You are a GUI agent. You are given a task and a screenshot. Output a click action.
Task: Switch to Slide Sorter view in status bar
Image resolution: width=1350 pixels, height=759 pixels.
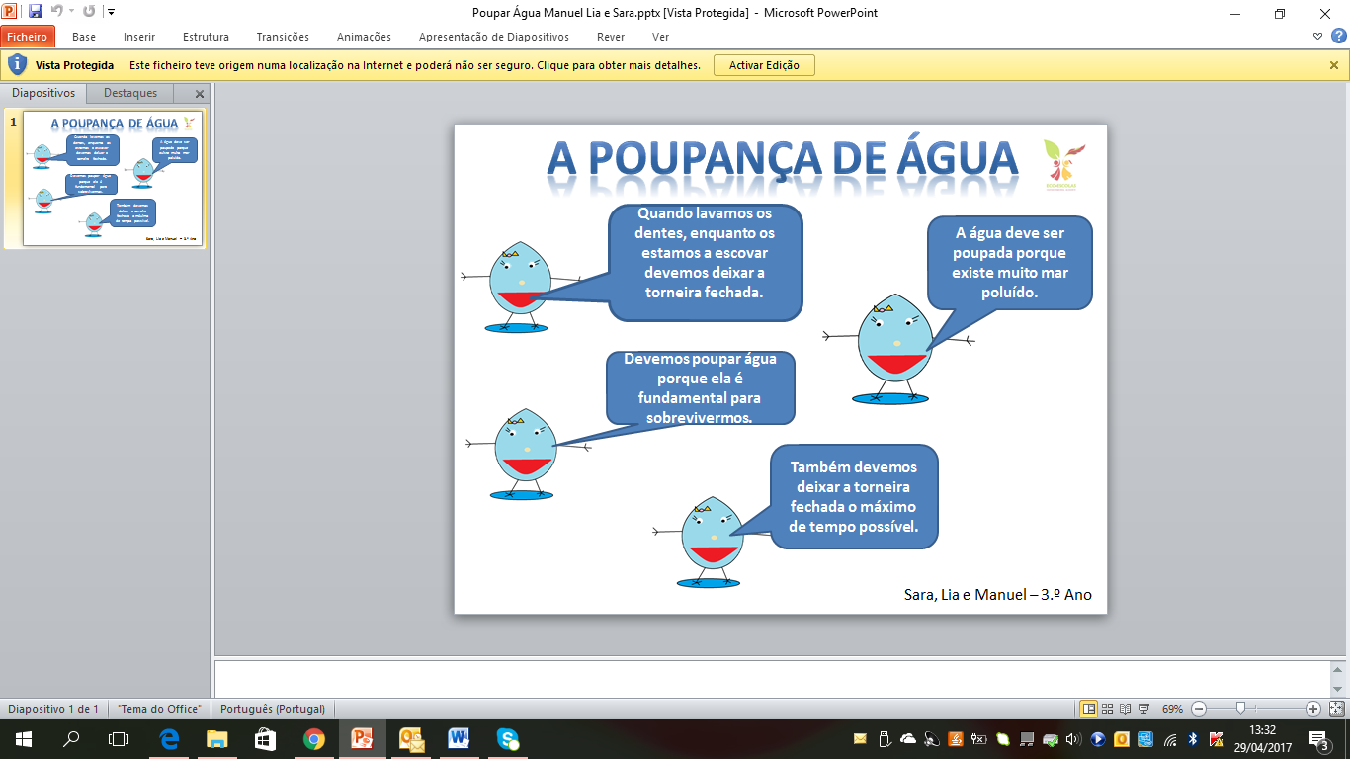[1108, 709]
